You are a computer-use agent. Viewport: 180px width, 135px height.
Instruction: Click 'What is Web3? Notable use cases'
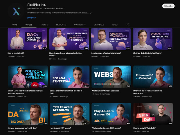[105, 91]
